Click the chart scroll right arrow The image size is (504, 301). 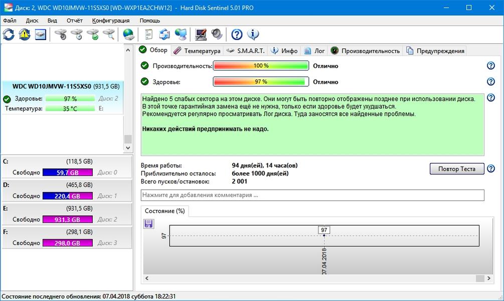pyautogui.click(x=489, y=278)
